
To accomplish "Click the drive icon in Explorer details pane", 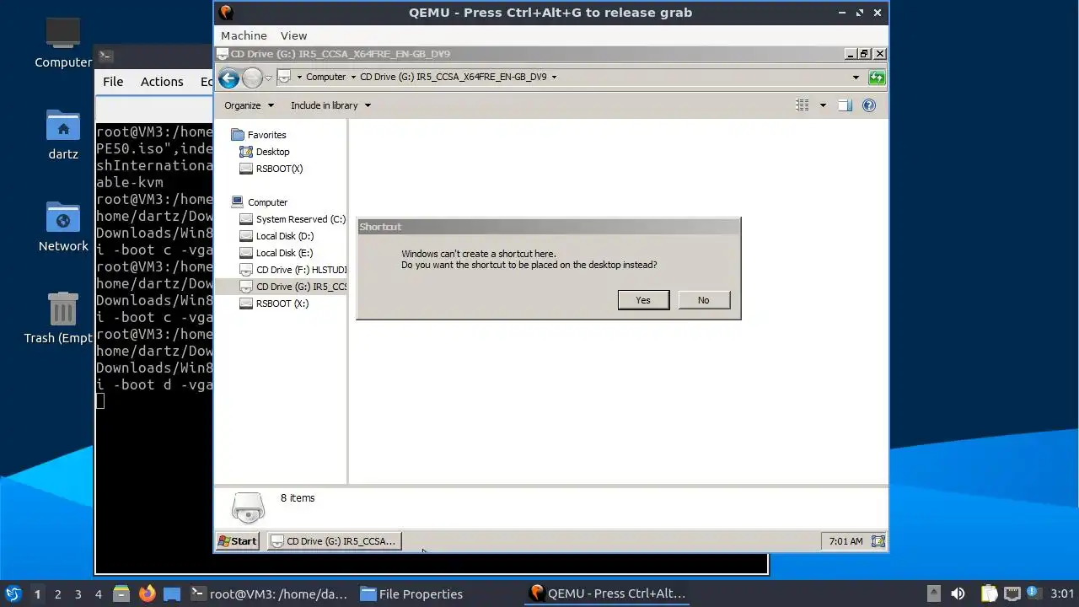I will coord(248,508).
